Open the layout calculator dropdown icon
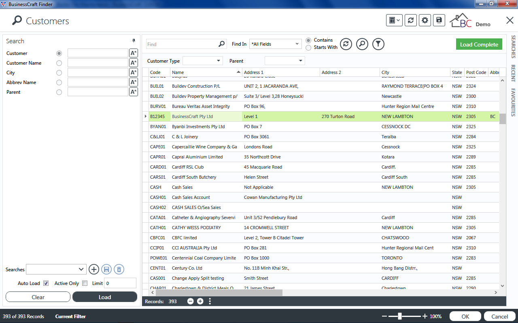518x323 pixels. click(x=394, y=20)
